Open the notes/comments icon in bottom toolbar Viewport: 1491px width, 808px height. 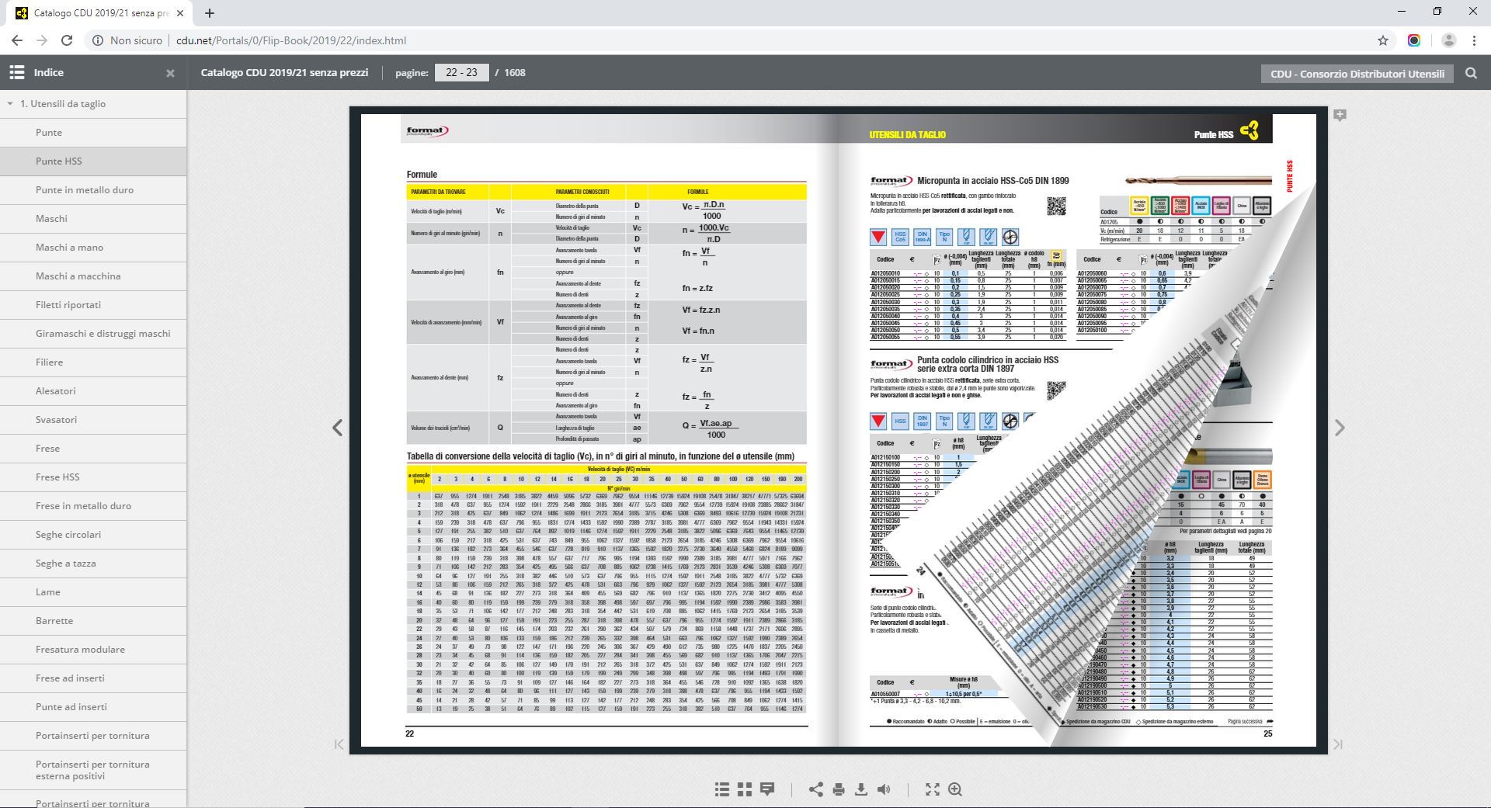[767, 789]
